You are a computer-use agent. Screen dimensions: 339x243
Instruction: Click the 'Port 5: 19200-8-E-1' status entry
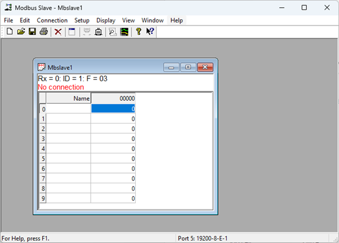pos(203,238)
